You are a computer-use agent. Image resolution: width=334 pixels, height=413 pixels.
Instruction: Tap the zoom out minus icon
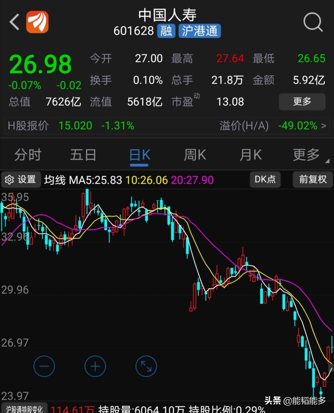point(44,366)
